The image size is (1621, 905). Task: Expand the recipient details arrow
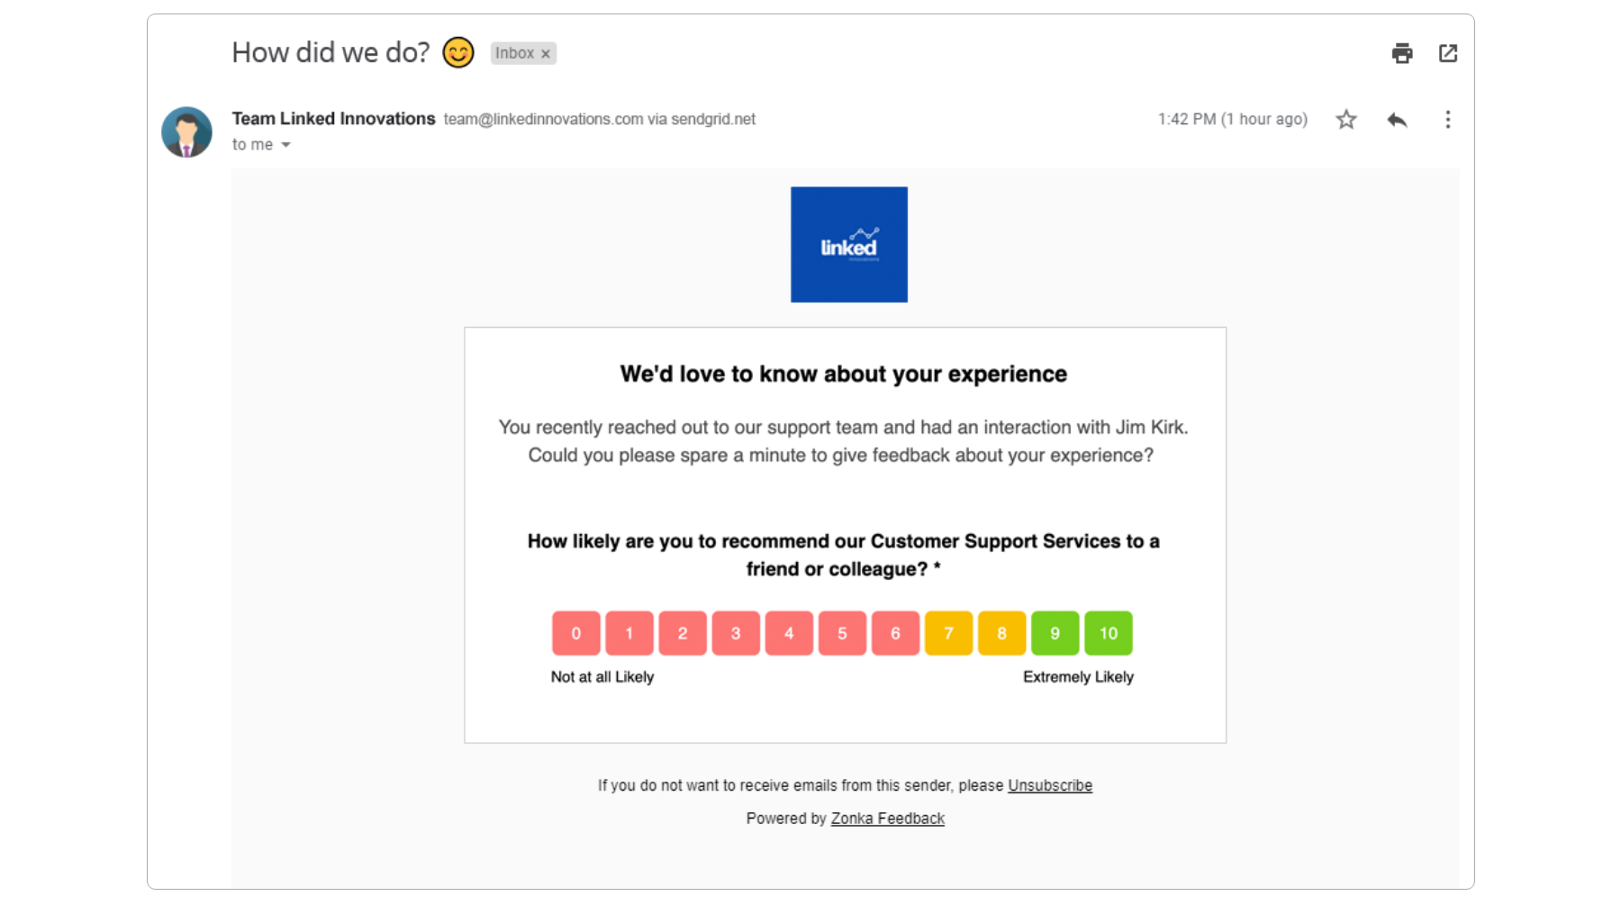click(285, 144)
